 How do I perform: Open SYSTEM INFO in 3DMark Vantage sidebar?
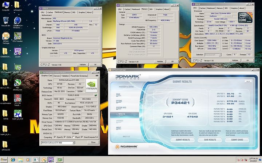coord(121,108)
